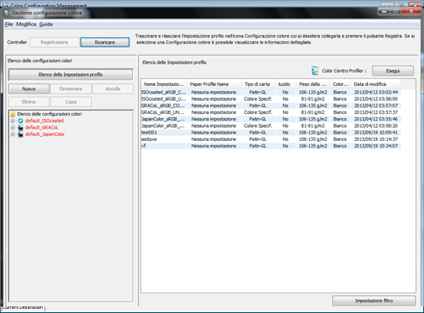
Task: Expand the default_GRACoL tree node
Action: (12, 128)
